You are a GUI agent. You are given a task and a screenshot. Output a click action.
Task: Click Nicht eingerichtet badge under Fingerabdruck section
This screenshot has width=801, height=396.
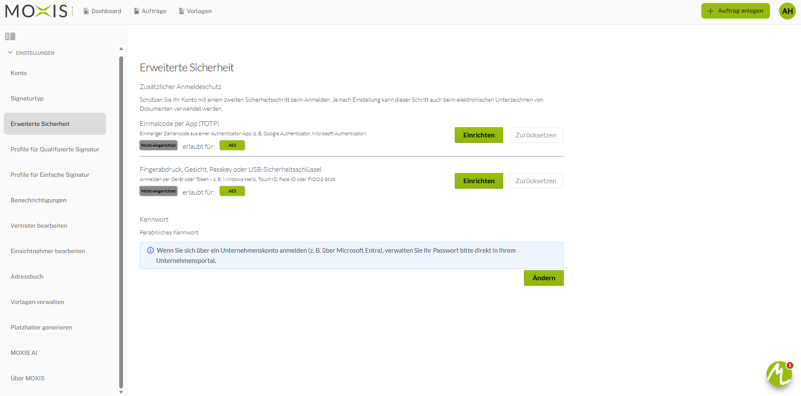[x=158, y=191]
